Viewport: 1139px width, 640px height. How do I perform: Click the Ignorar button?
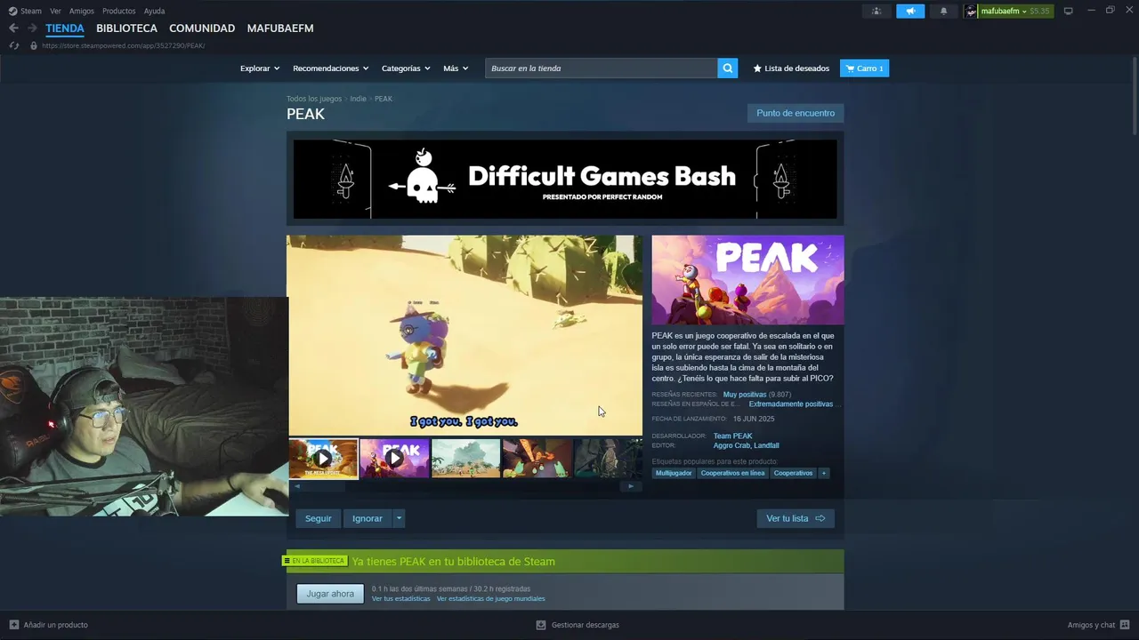click(368, 518)
